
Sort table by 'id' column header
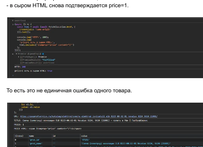pyautogui.click(x=66, y=136)
